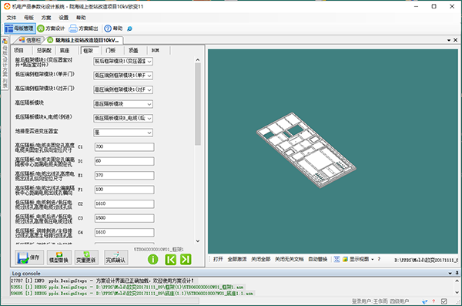The height and width of the screenshot is (306, 462).
Task: Click the 显示视图 yellow icon
Action: (345, 259)
